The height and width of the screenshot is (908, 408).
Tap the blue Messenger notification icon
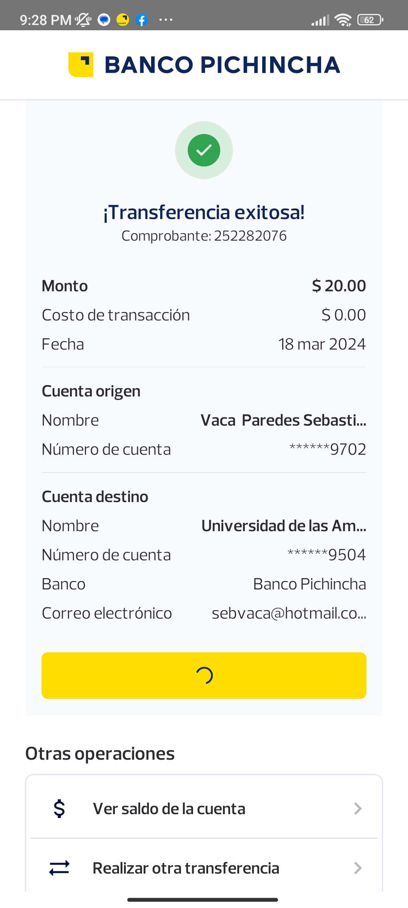coord(104,20)
